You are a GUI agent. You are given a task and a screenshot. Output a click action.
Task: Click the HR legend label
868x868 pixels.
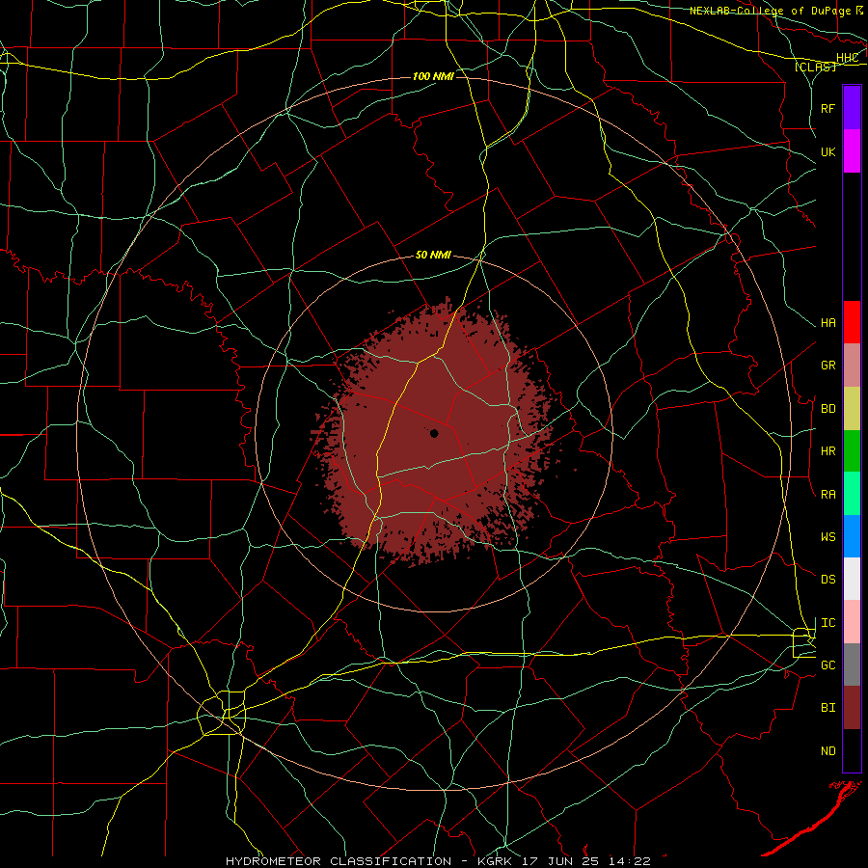coord(827,451)
